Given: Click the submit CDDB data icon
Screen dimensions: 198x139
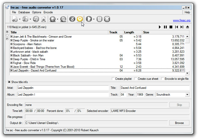Looking at the screenshot, I should 63,19.
